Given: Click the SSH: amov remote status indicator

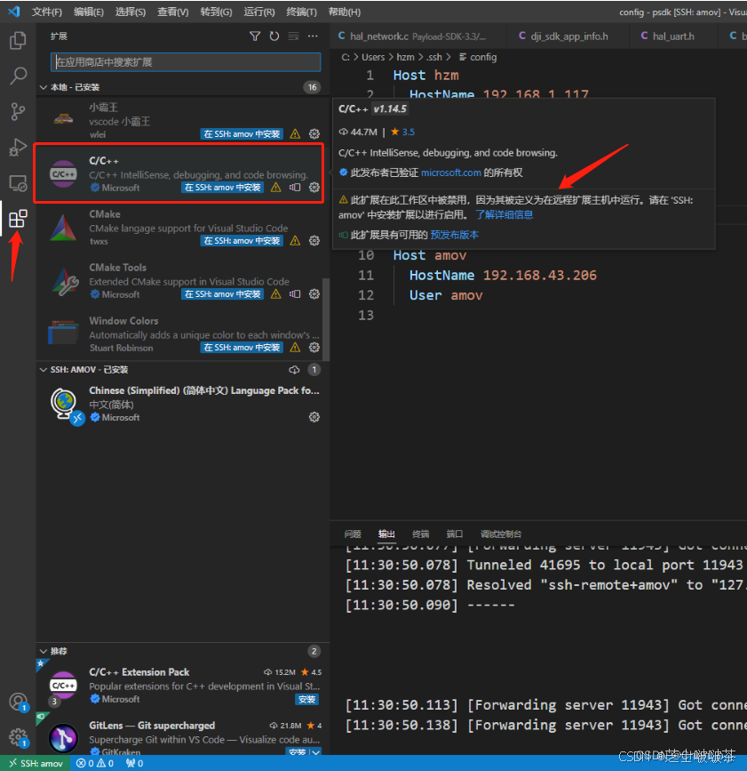Looking at the screenshot, I should coord(36,763).
